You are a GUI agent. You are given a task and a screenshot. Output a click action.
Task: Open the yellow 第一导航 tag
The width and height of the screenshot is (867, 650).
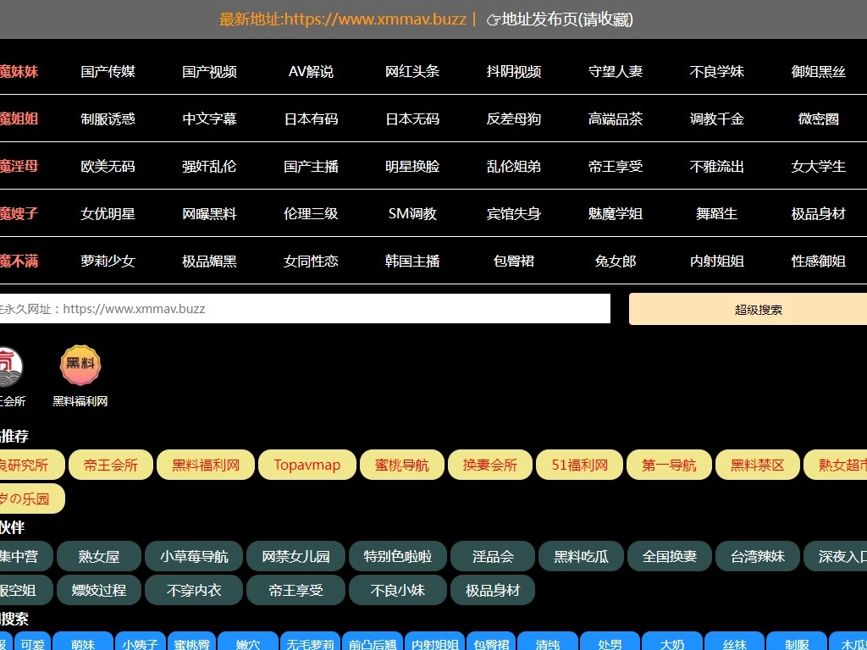pos(669,465)
